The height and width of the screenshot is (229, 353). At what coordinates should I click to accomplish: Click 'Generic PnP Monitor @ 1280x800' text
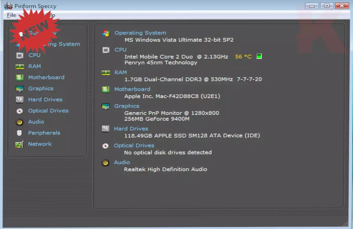(x=172, y=113)
